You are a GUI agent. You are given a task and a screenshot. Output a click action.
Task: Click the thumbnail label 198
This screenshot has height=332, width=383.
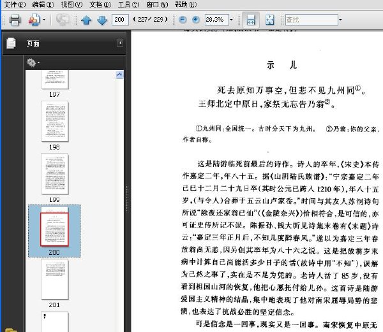pos(54,147)
